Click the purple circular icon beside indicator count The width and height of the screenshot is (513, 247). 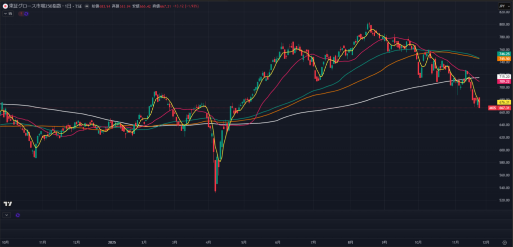click(x=26, y=14)
